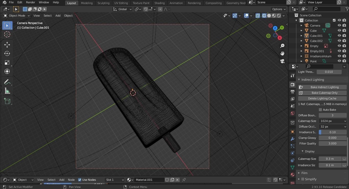Collapse the Indirect Lighting panel
Screen dimensions: 349x189
(x=299, y=80)
